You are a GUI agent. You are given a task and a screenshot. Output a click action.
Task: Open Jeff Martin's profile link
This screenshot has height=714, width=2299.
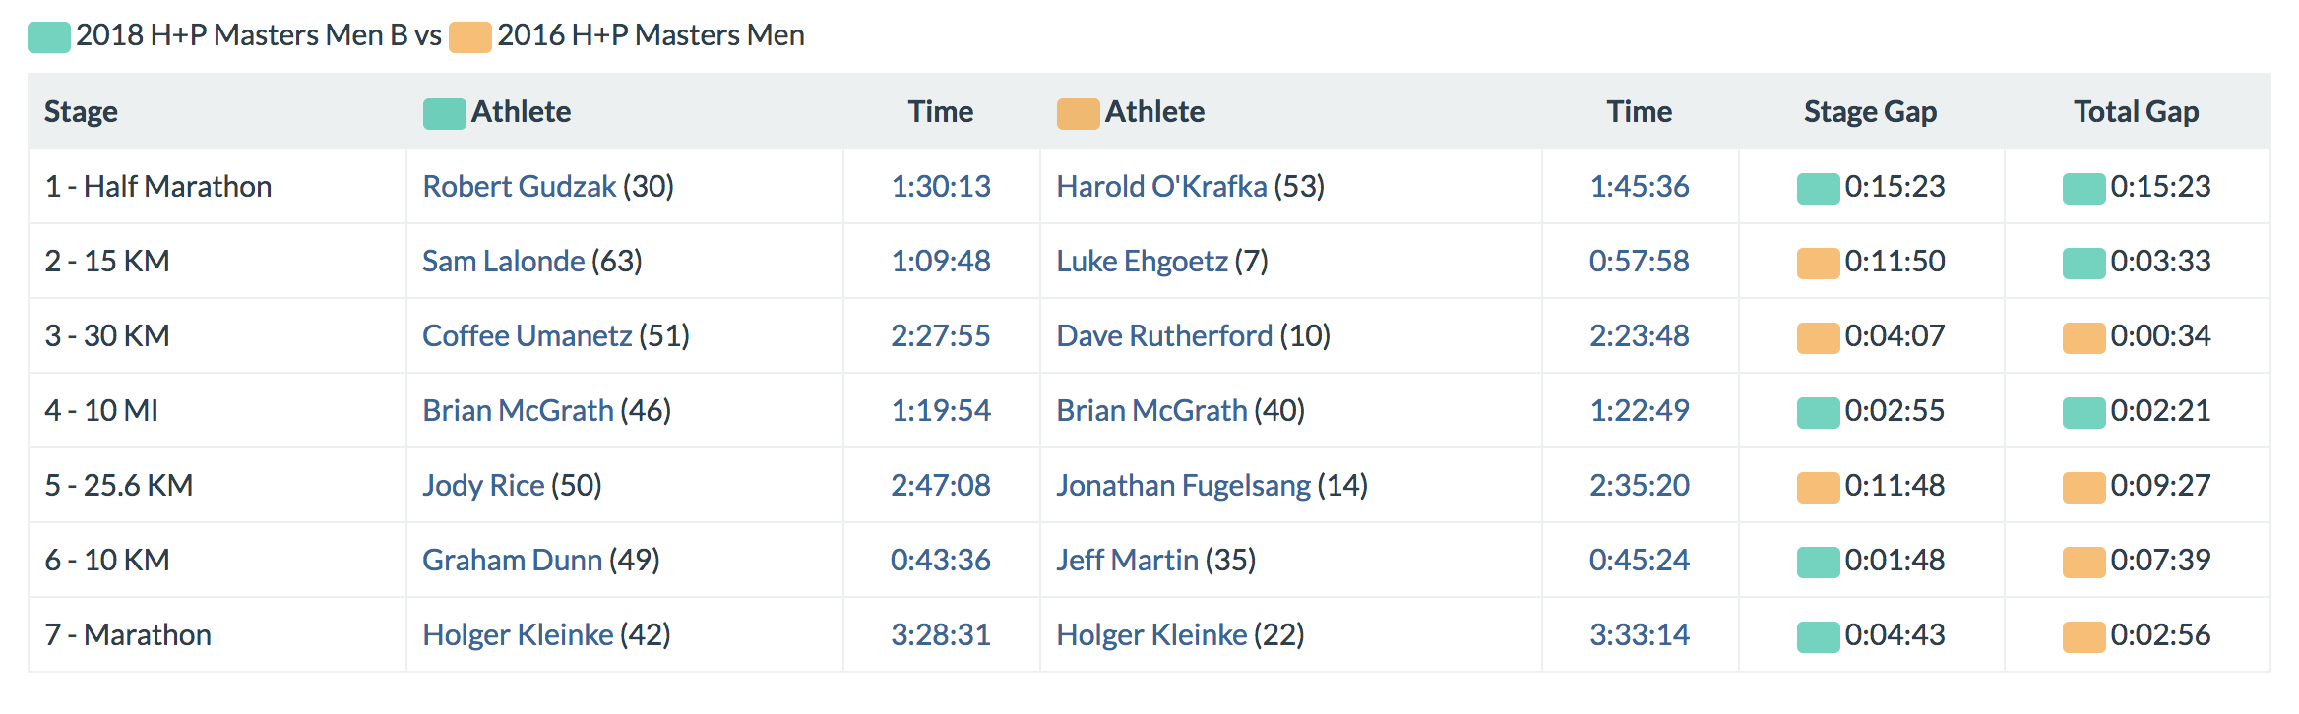point(1127,561)
